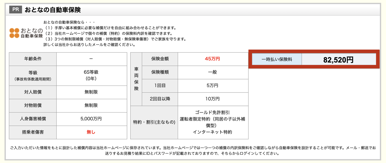Select the 年齢条件 row label
Image resolution: width=386 pixels, height=163 pixels.
[x=33, y=59]
